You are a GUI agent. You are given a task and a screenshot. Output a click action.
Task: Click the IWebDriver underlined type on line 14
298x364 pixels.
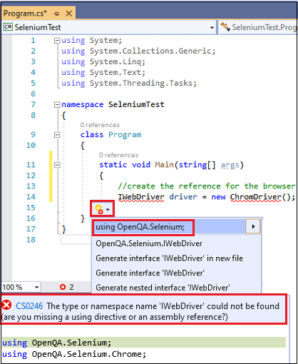click(x=141, y=197)
